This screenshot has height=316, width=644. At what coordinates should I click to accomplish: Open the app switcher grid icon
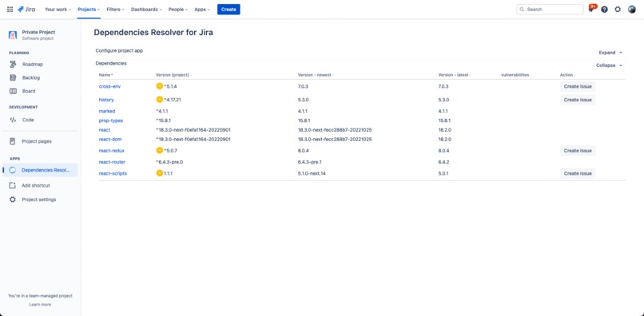pos(10,9)
